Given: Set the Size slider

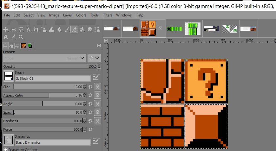Looking at the screenshot, I should coord(43,87).
